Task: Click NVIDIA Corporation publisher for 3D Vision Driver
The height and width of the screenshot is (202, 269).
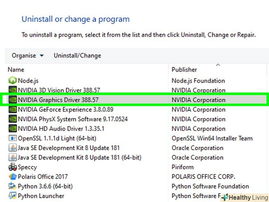Action: pyautogui.click(x=198, y=90)
